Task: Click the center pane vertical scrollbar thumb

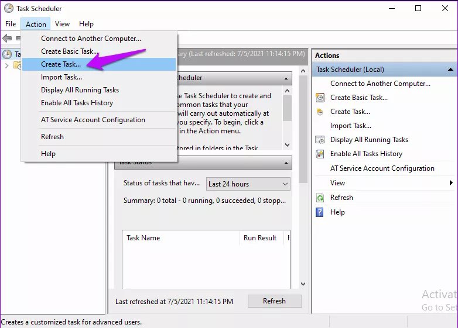Action: (x=303, y=129)
